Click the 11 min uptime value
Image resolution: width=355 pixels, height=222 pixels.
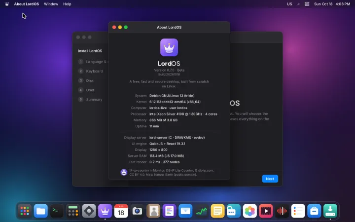coord(154,126)
